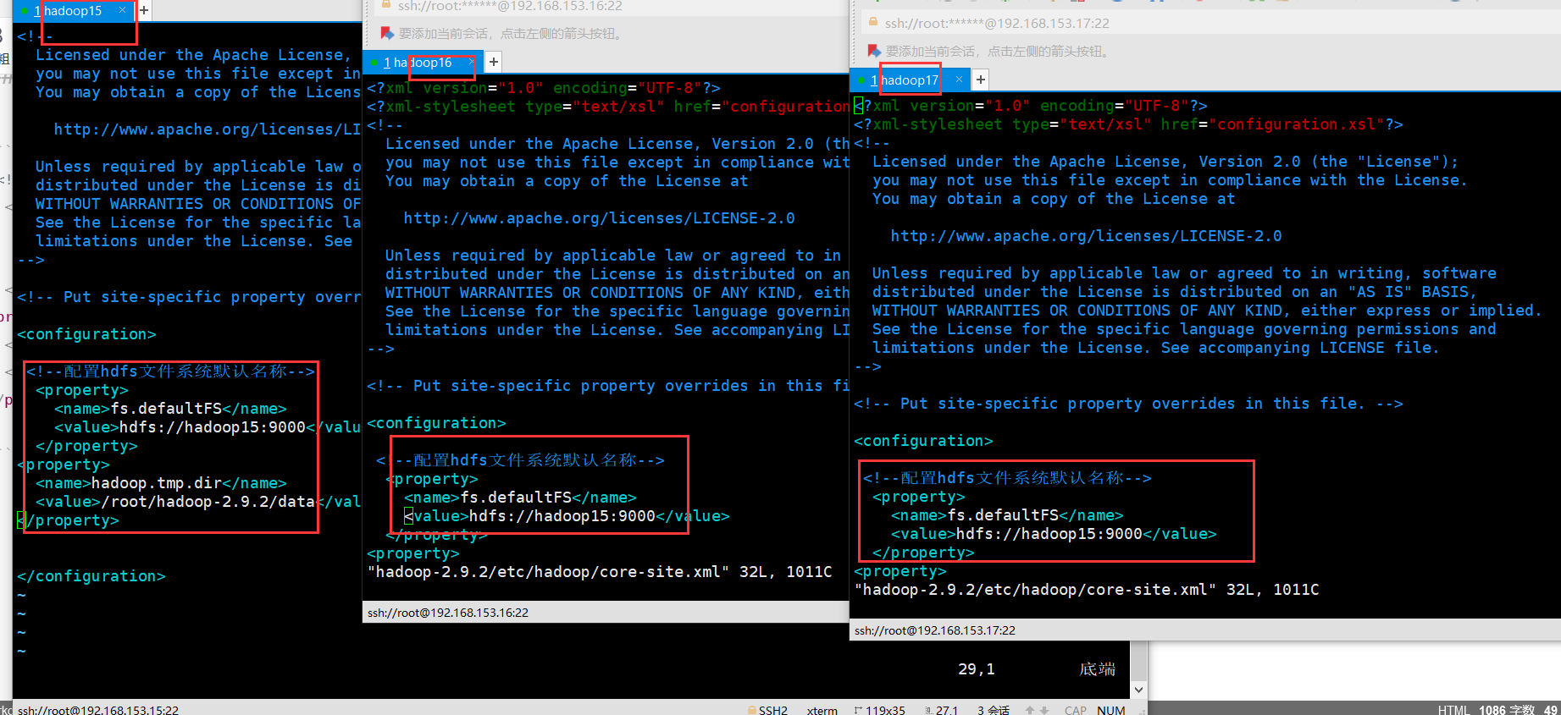Add a new tab next to hadoop15
The height and width of the screenshot is (715, 1561).
coord(144,10)
